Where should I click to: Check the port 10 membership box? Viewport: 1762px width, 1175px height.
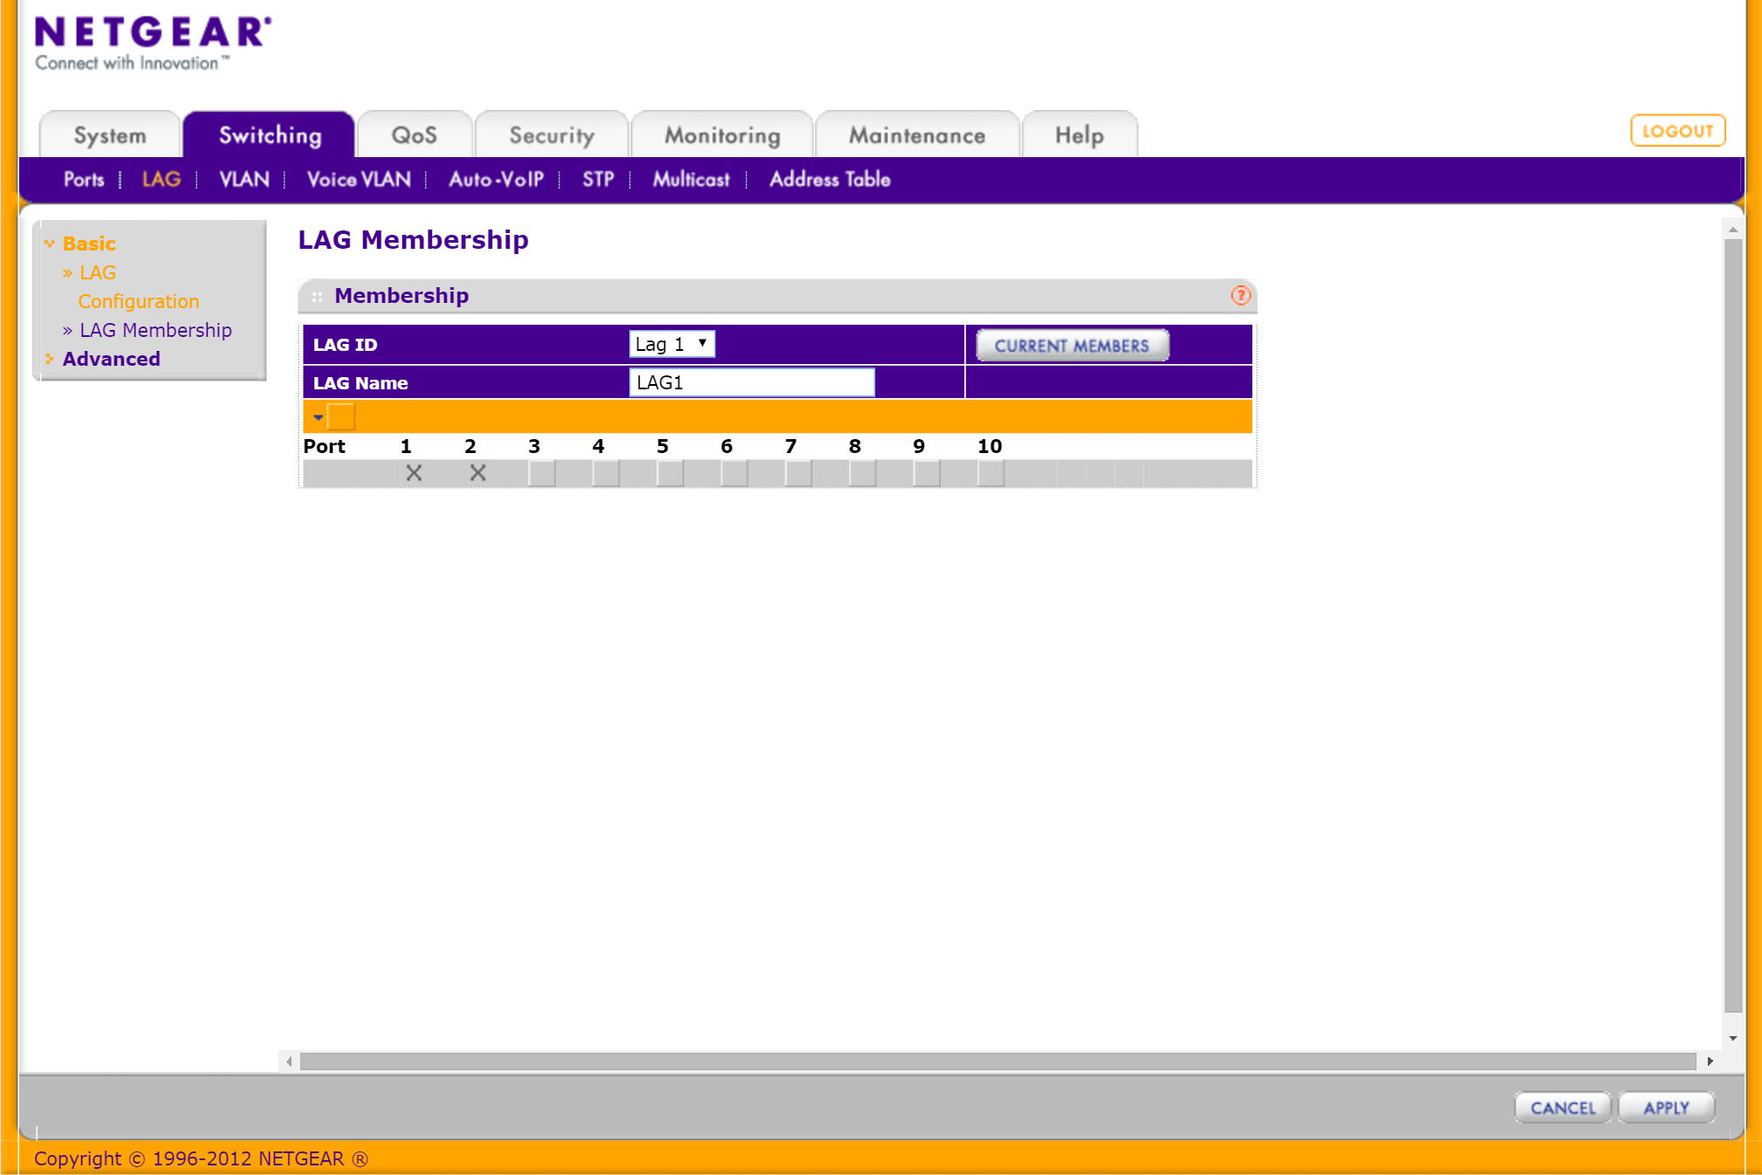tap(991, 473)
